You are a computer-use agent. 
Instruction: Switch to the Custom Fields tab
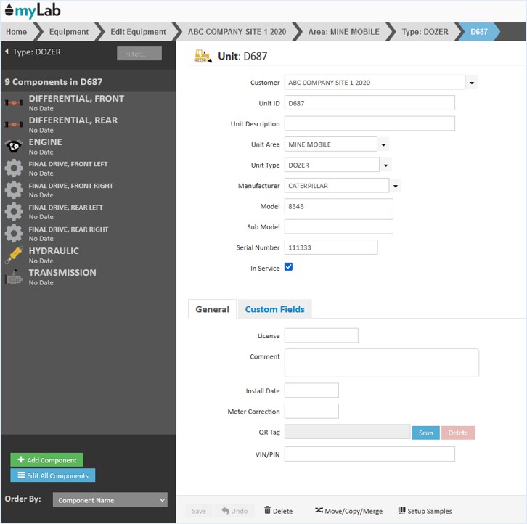point(275,309)
